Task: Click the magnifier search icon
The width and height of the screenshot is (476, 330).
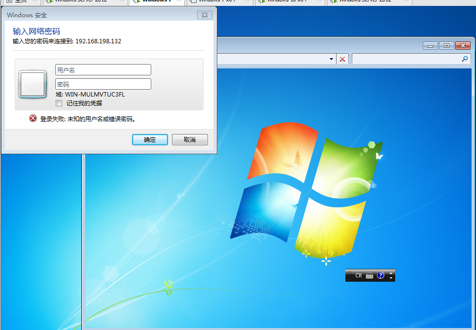Action: tap(465, 59)
